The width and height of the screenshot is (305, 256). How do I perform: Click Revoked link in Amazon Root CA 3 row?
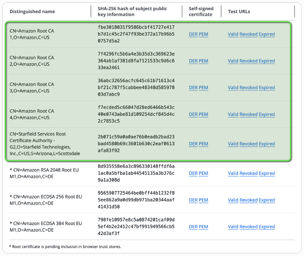250,88
